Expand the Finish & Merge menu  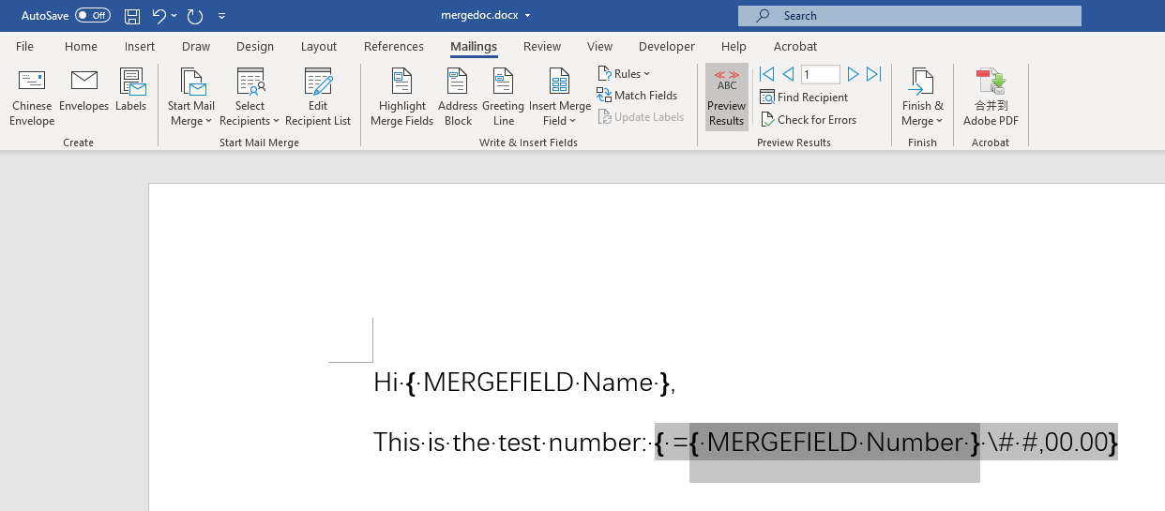(x=923, y=98)
